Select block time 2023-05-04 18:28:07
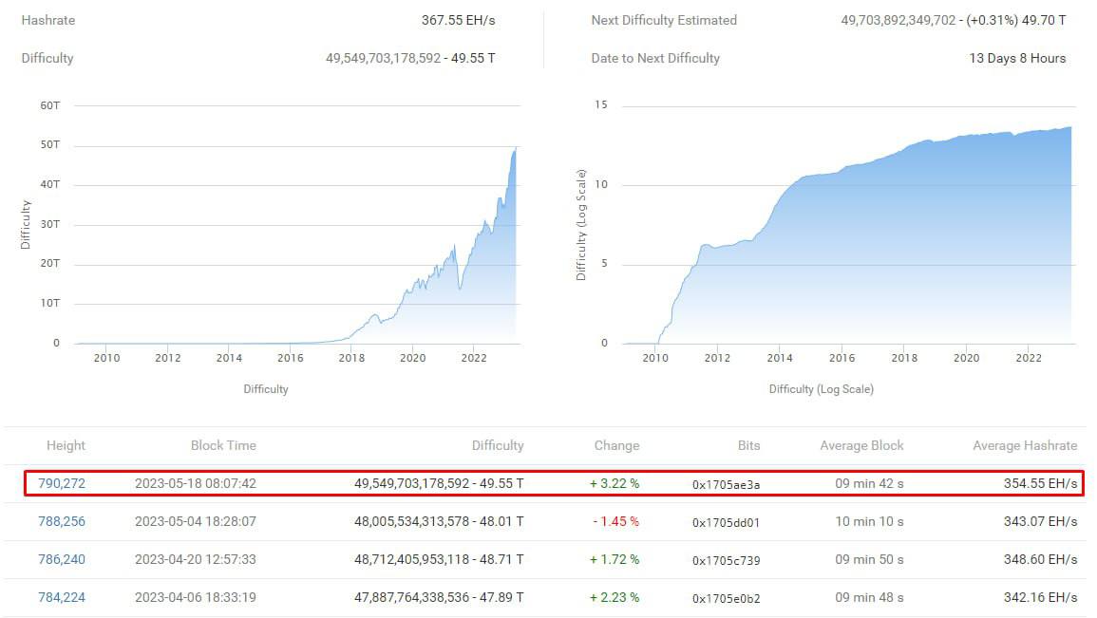This screenshot has width=1097, height=618. (196, 521)
